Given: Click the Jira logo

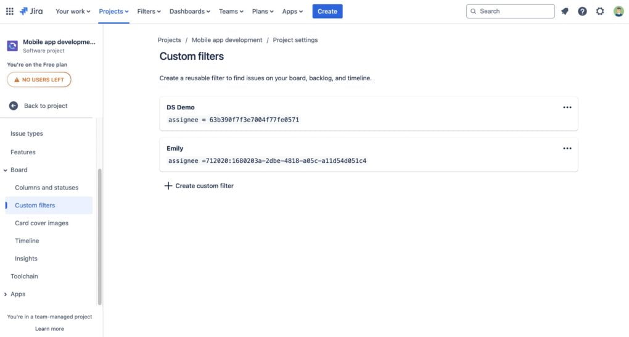Looking at the screenshot, I should (x=31, y=11).
